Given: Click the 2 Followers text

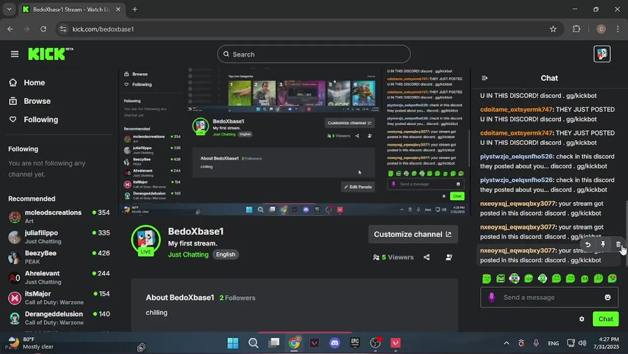Looking at the screenshot, I should (x=237, y=298).
